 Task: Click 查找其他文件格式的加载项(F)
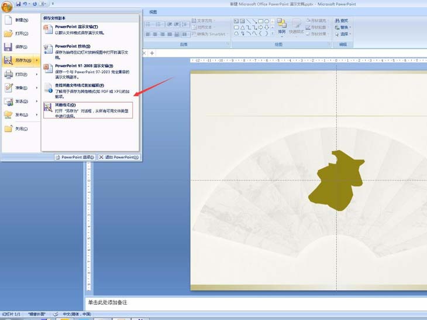[x=88, y=91]
